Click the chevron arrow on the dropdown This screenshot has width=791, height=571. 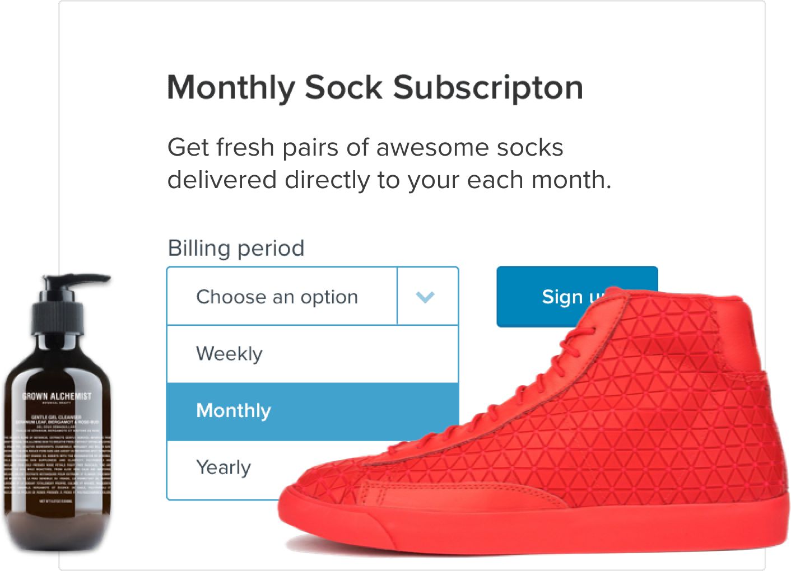(x=427, y=297)
